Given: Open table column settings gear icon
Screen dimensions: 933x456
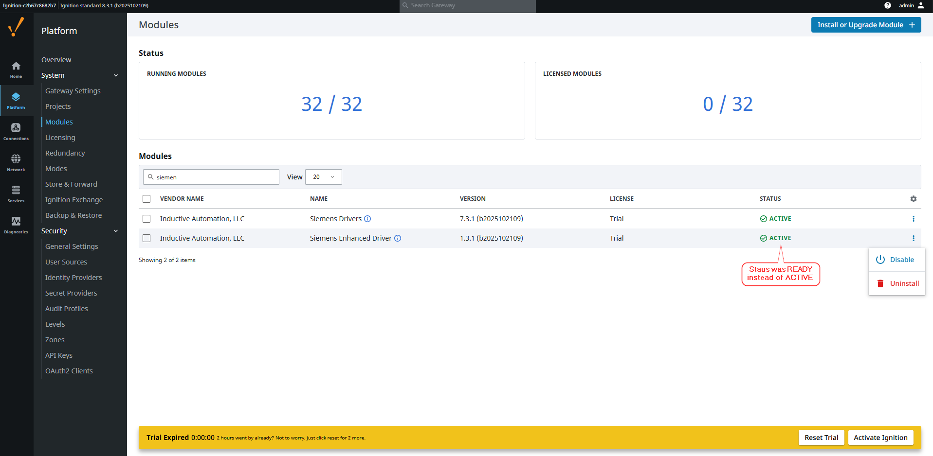Looking at the screenshot, I should click(914, 199).
